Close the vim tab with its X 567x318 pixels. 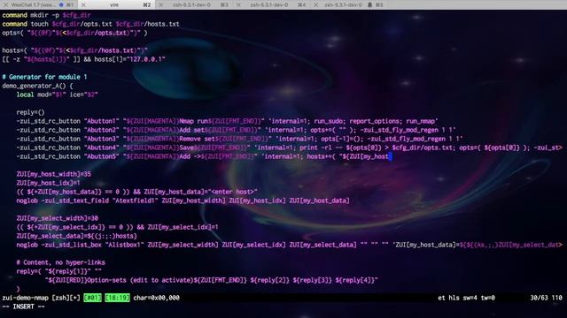pyautogui.click(x=83, y=4)
